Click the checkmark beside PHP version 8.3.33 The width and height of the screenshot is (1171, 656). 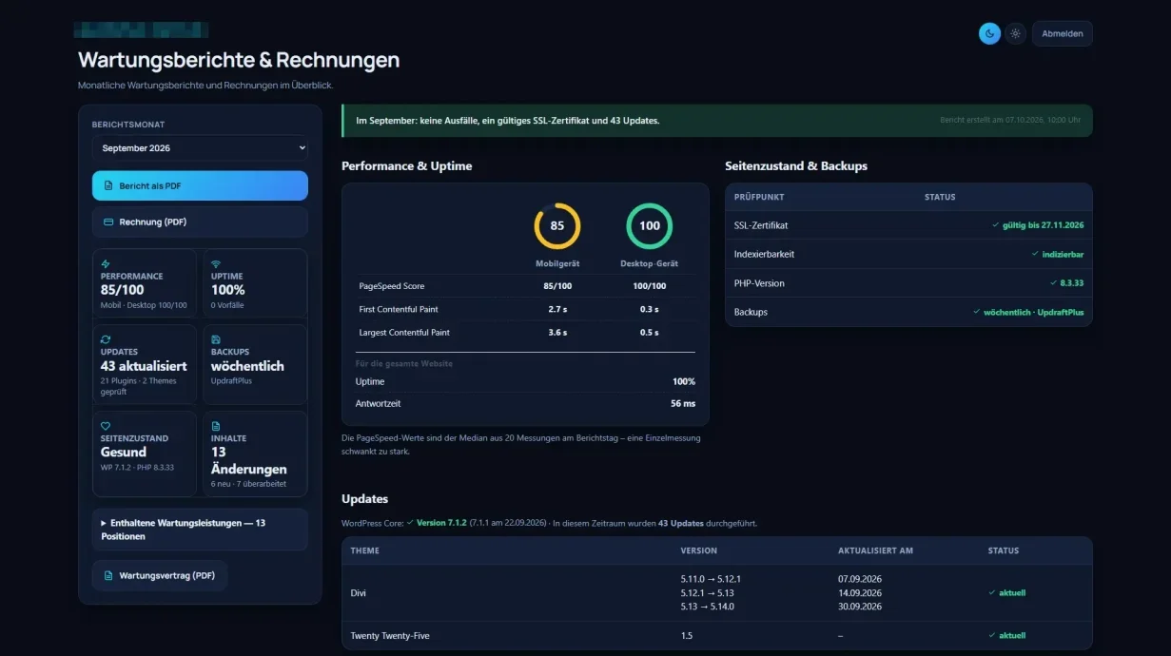[x=1053, y=283]
